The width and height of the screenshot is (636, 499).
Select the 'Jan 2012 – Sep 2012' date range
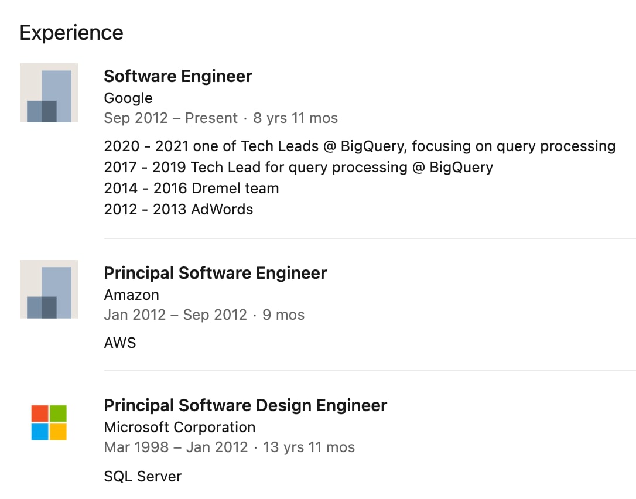coord(176,315)
